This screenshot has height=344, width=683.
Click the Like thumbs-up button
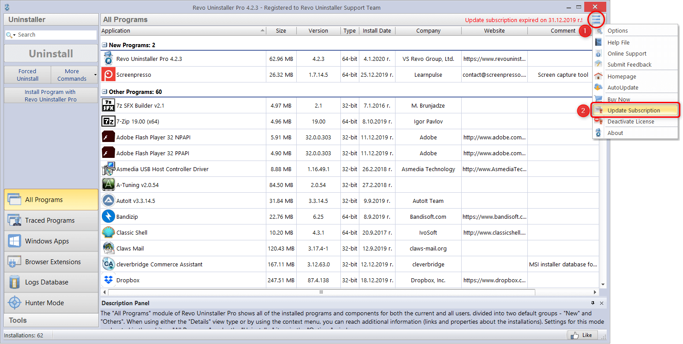pos(582,335)
